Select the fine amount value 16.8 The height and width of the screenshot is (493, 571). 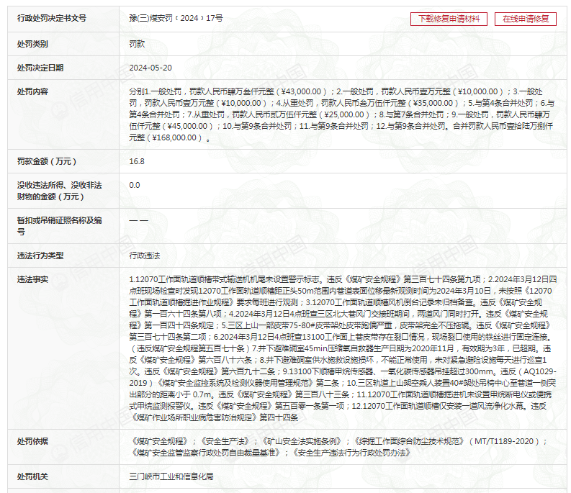point(137,161)
